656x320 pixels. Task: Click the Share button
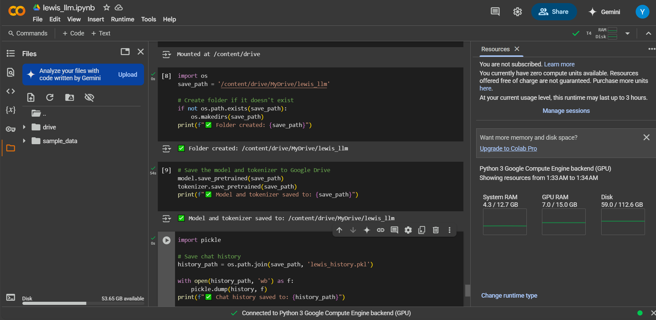[x=554, y=12]
